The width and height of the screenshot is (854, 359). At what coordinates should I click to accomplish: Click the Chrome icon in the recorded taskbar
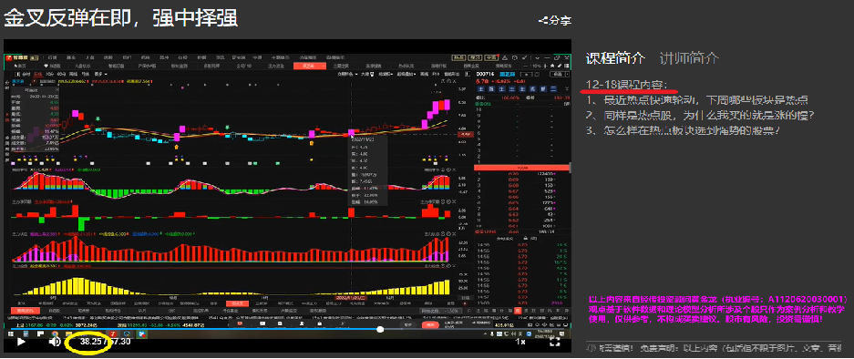tap(55, 333)
